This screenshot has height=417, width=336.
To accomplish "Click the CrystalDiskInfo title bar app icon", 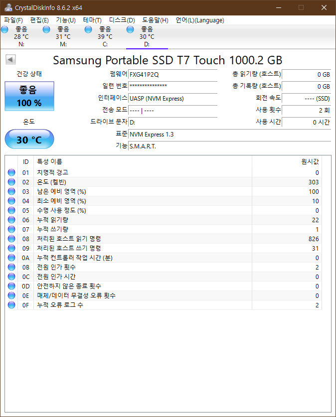I will point(8,7).
